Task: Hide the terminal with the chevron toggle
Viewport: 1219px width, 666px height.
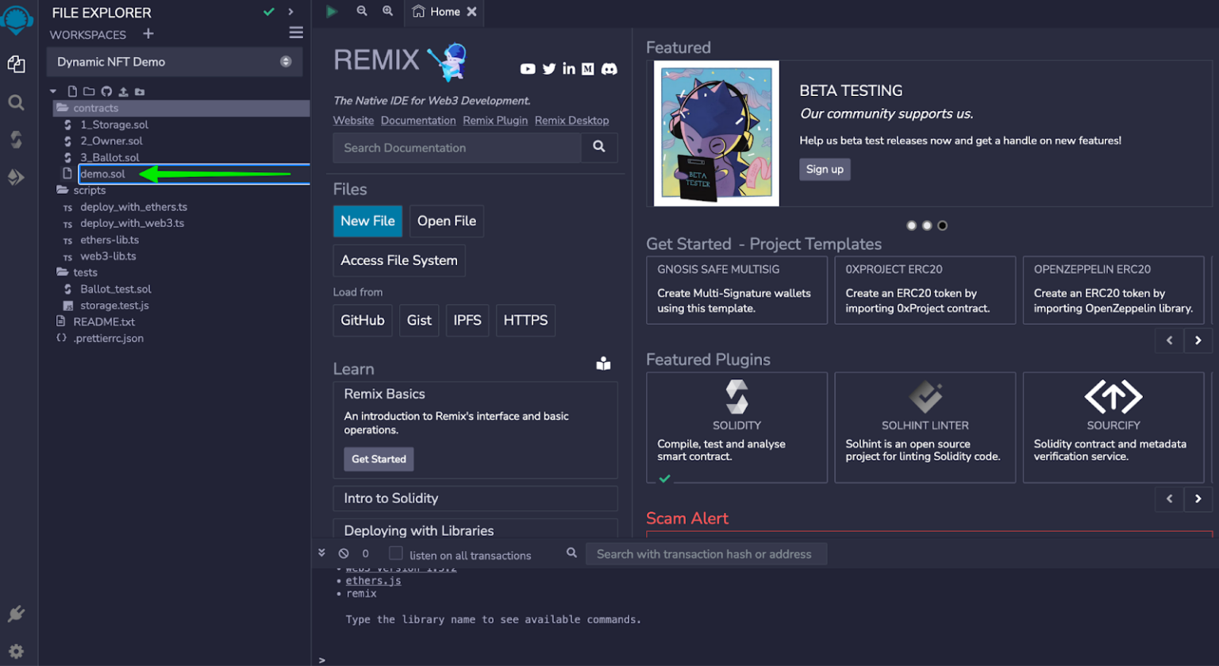Action: pyautogui.click(x=321, y=552)
